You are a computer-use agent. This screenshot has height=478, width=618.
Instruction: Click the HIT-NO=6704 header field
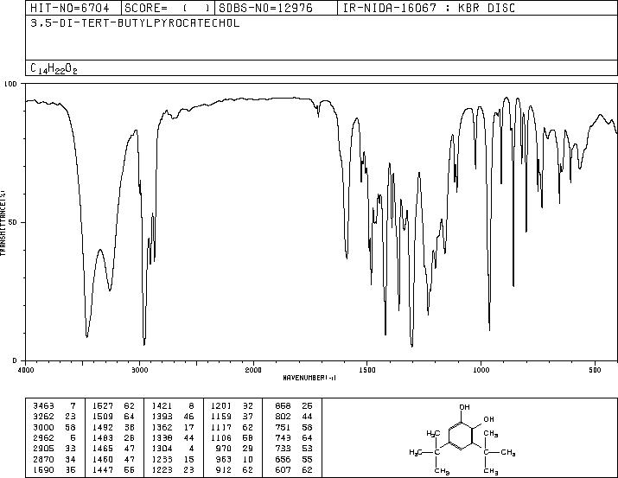click(73, 8)
